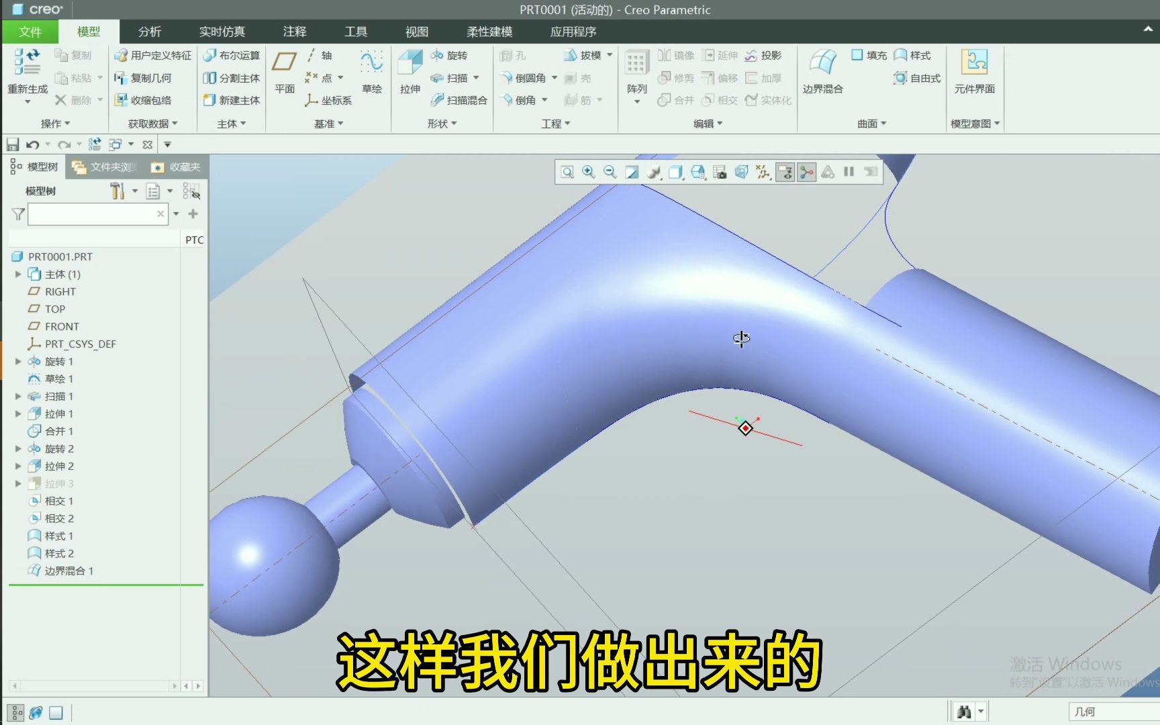Screen dimensions: 1160x725
Task: Click the refit zoom icon in graphics toolbar
Action: (567, 173)
